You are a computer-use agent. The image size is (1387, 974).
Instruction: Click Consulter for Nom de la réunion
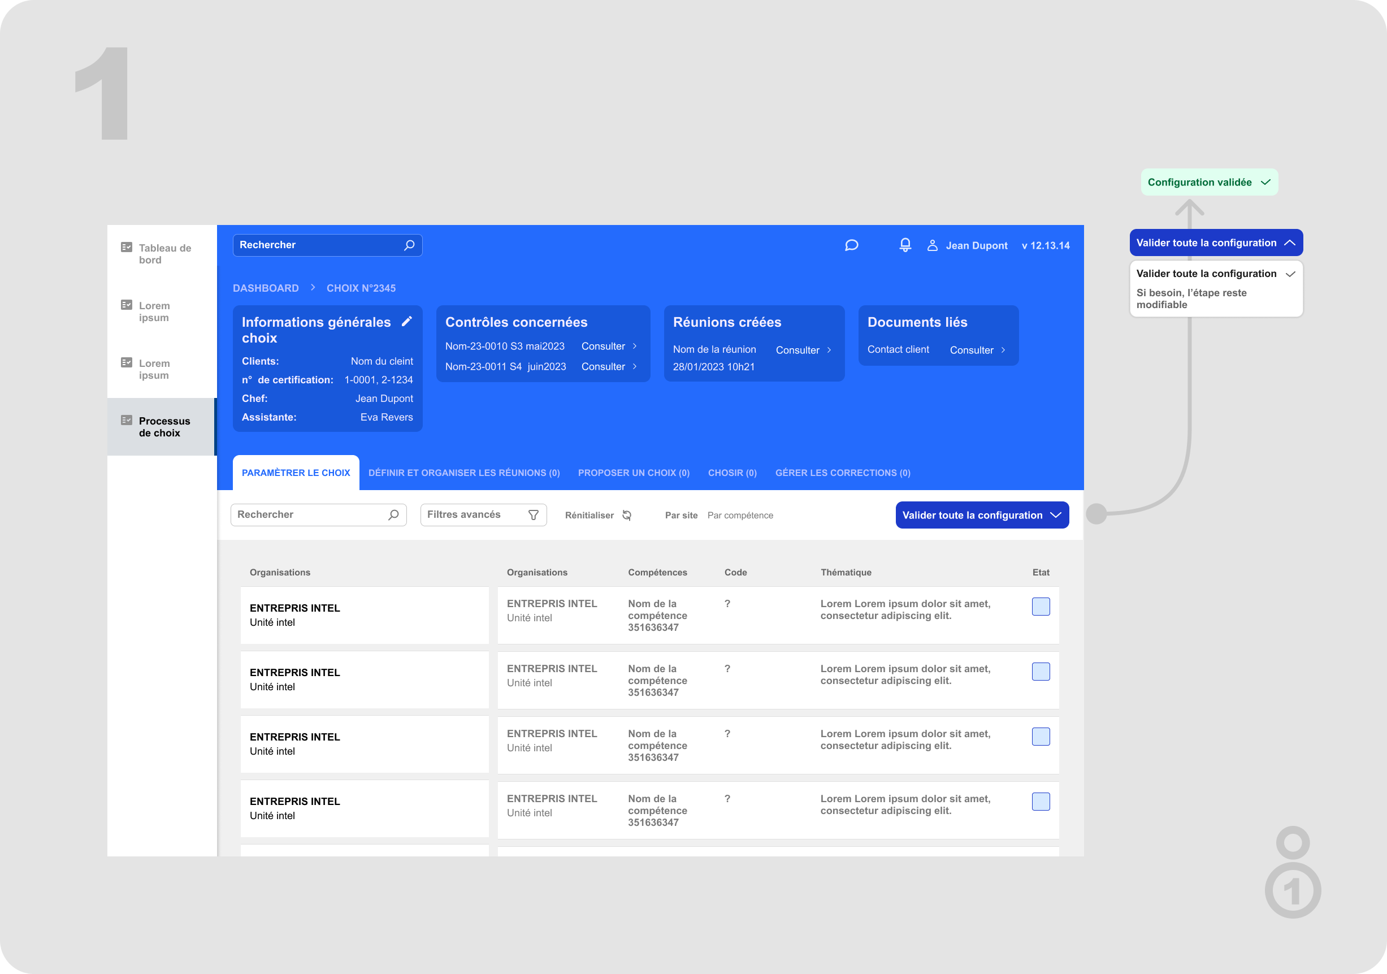[x=797, y=350]
